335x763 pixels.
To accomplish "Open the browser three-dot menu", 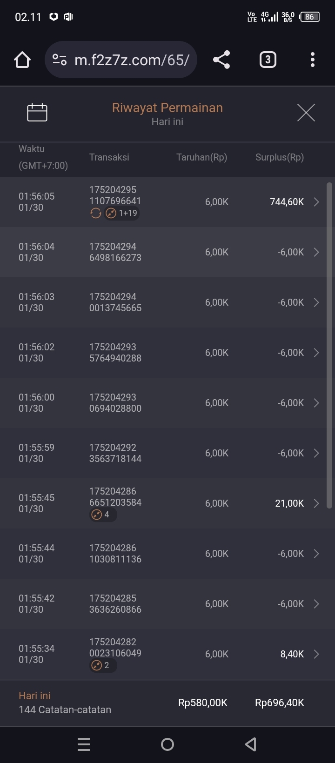I will coord(312,60).
